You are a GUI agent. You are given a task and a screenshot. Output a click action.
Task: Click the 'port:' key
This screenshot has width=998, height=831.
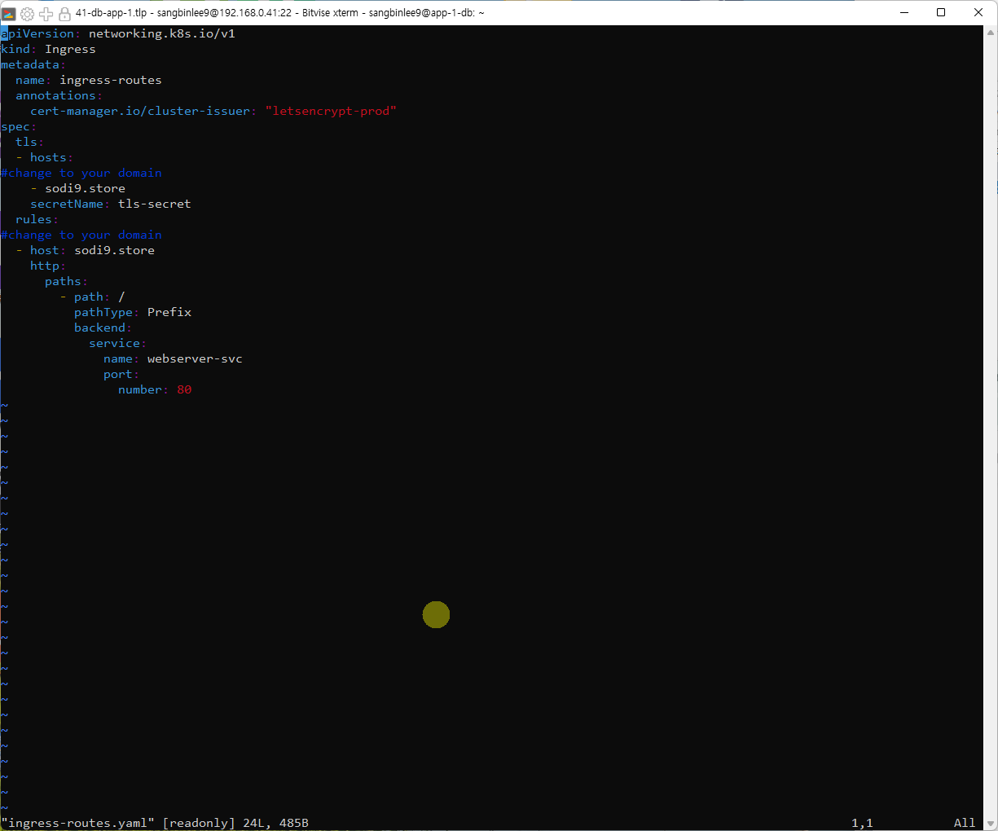pyautogui.click(x=121, y=374)
